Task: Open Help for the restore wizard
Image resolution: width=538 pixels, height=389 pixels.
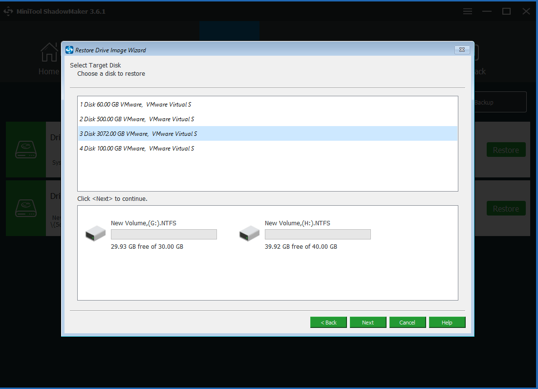Action: click(447, 323)
